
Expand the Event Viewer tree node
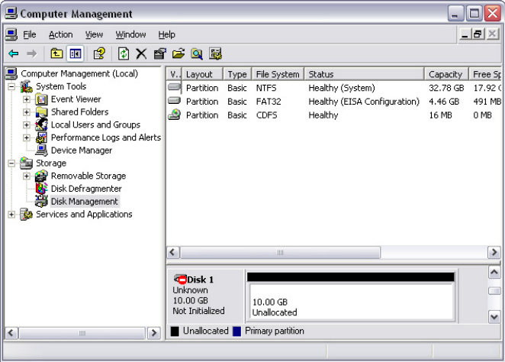coord(27,99)
